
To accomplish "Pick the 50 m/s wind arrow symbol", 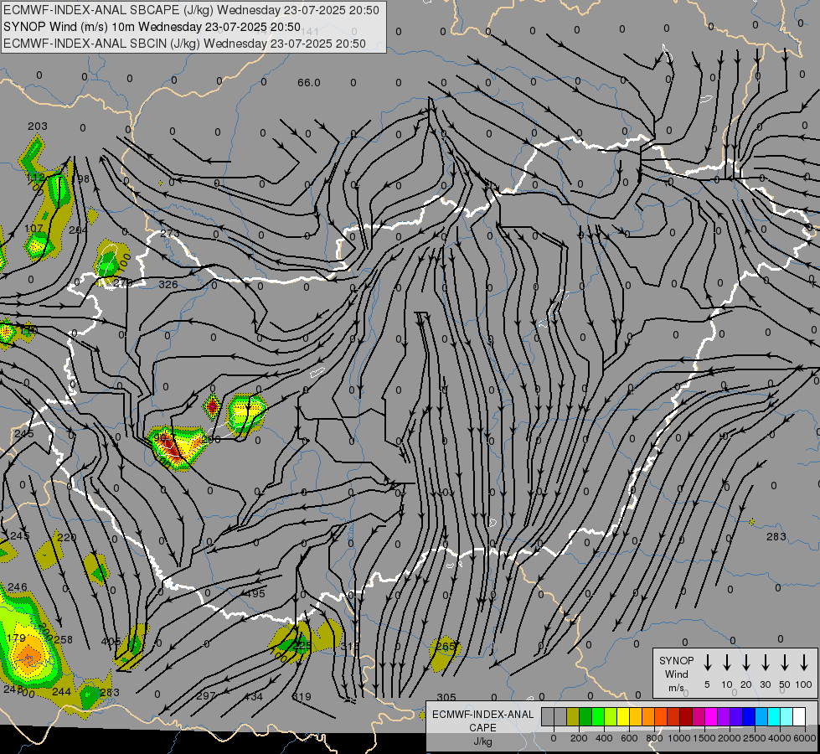I will tap(785, 662).
